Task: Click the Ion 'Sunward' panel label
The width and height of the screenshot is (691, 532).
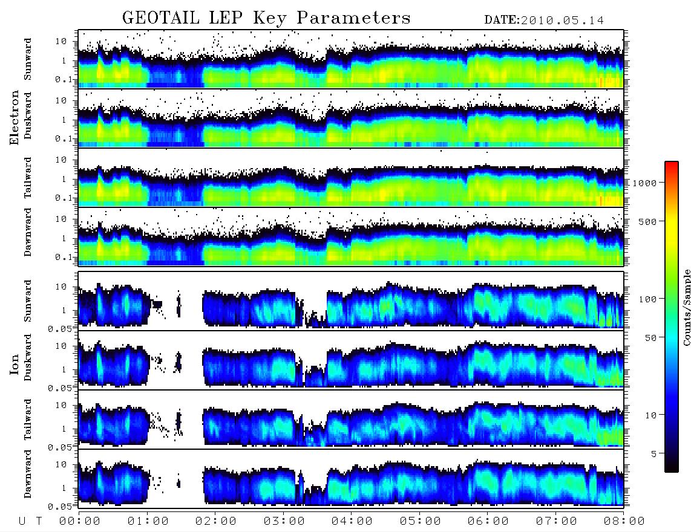Action: (28, 300)
